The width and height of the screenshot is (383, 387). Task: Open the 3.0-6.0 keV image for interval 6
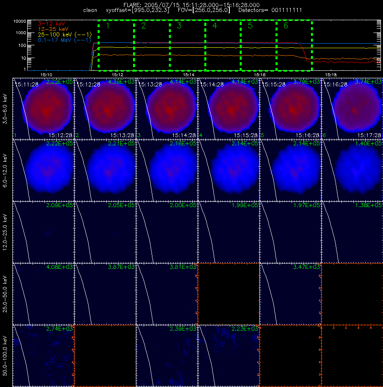tap(352, 109)
